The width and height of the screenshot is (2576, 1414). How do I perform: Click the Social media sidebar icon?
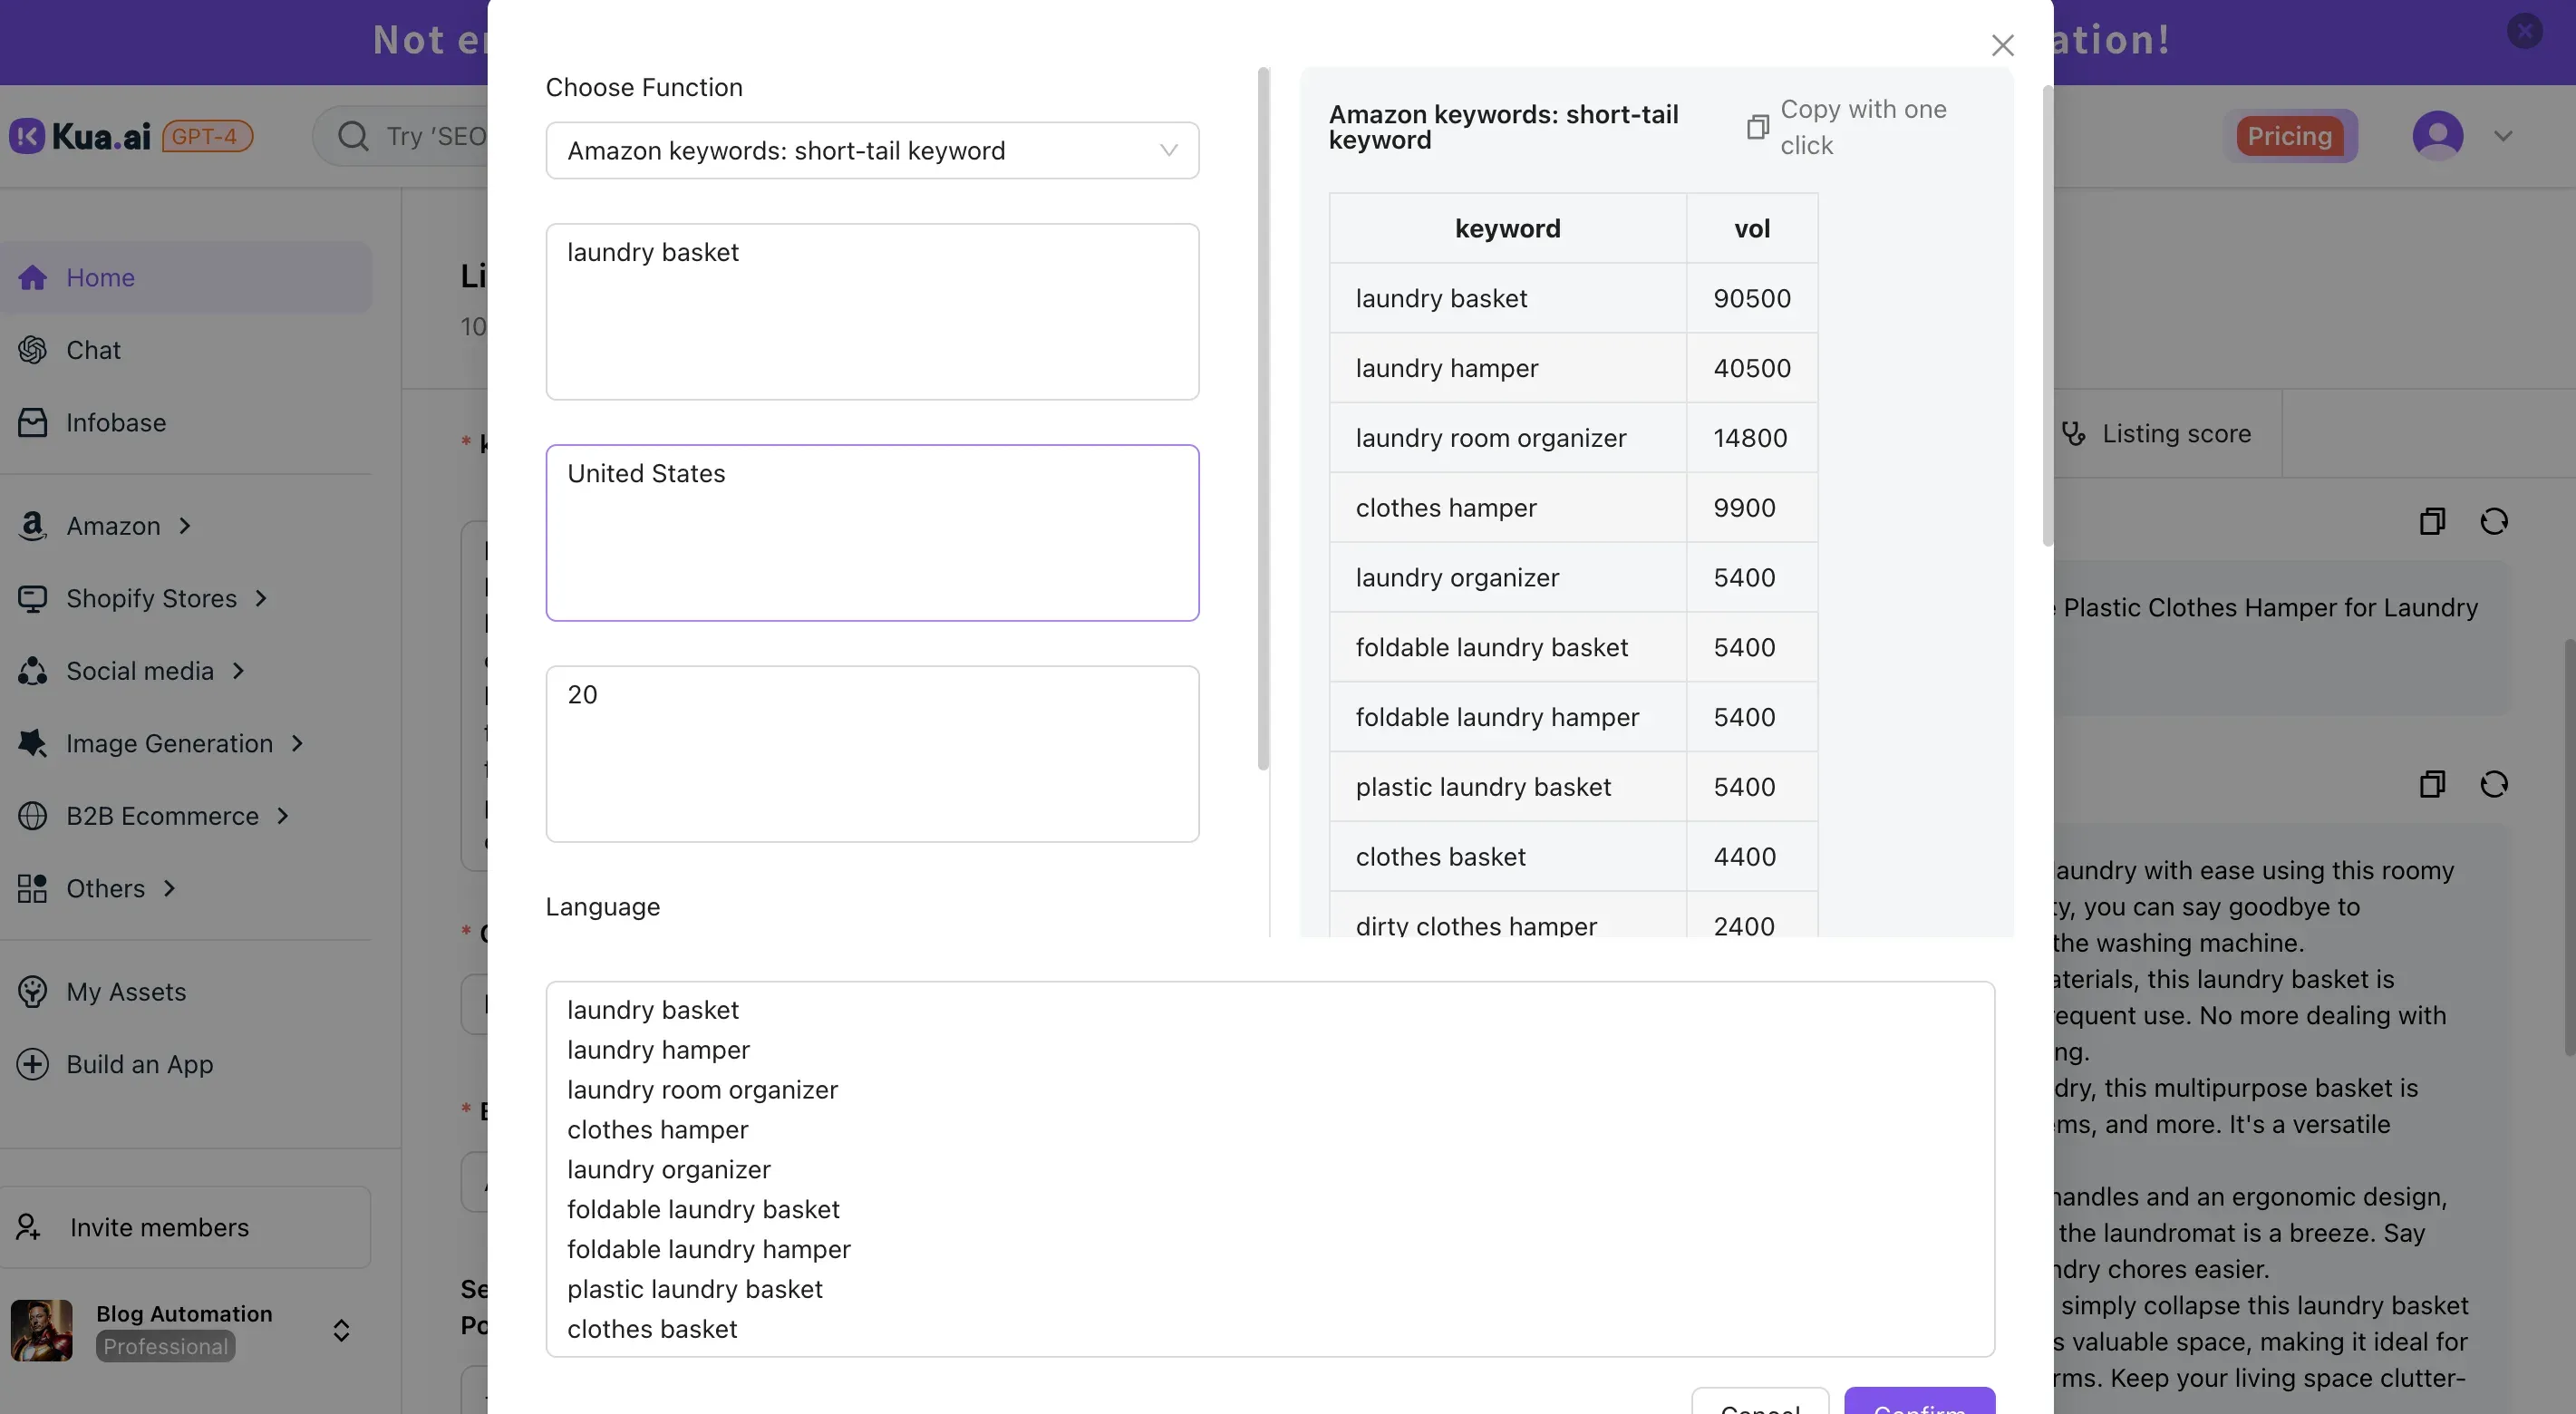[33, 670]
